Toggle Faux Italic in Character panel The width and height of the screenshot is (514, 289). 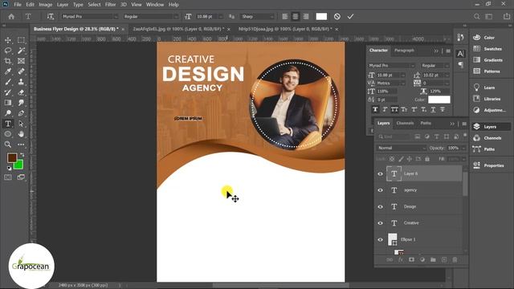(385, 109)
